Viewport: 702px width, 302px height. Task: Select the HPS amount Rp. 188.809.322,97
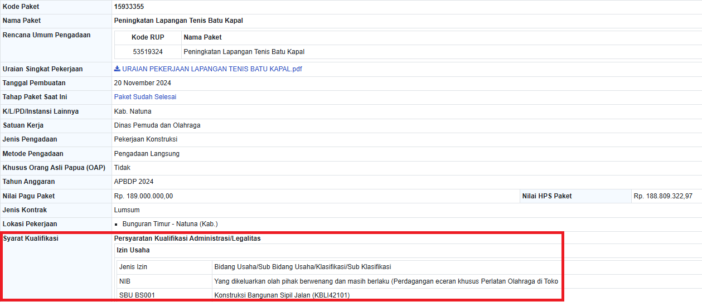(x=663, y=196)
